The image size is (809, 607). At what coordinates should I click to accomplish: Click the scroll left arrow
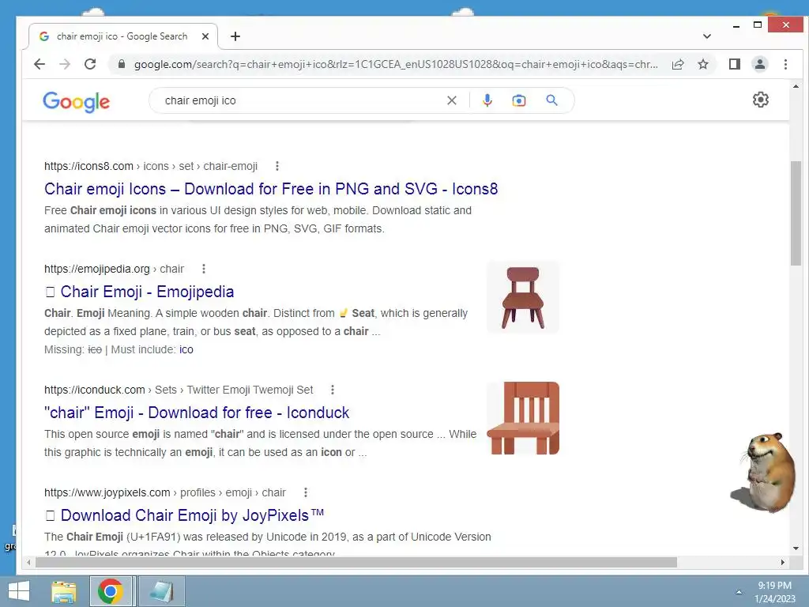tap(28, 562)
